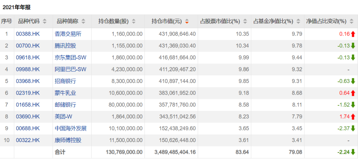358x159 pixels.
Task: Select market value 431,908,646.40
Action: pos(177,34)
